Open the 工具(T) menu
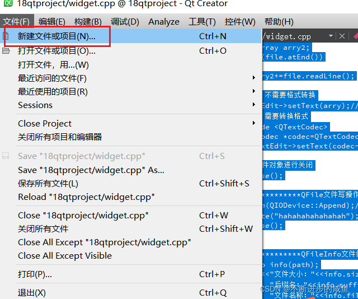 pos(202,22)
